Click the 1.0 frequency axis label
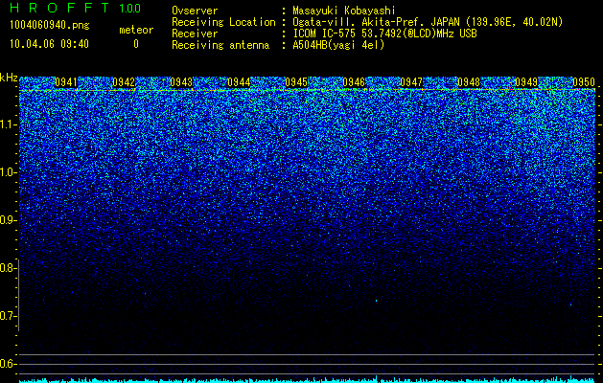603x383 pixels. point(8,173)
